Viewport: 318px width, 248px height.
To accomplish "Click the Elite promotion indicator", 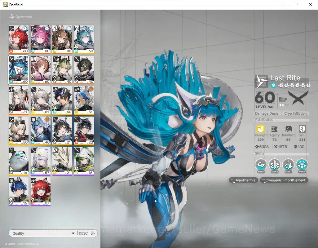I will 283,101.
